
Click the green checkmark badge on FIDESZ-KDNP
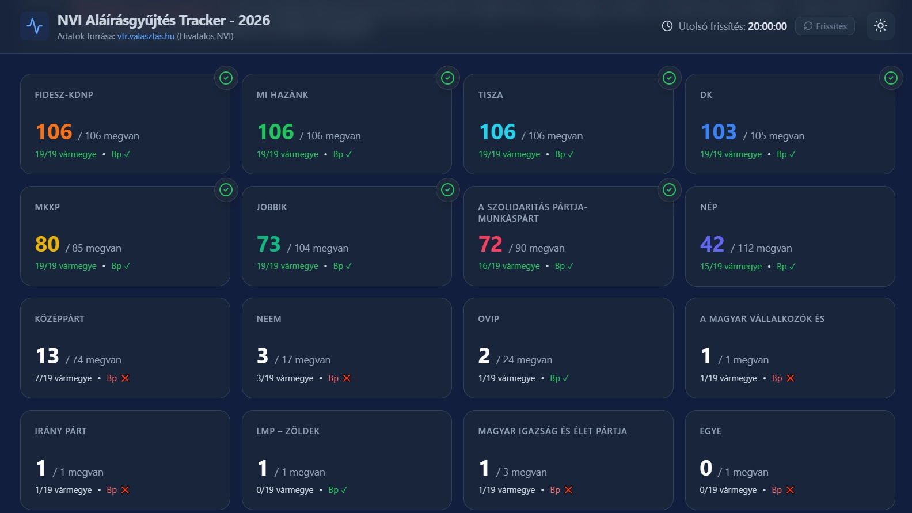coord(226,78)
